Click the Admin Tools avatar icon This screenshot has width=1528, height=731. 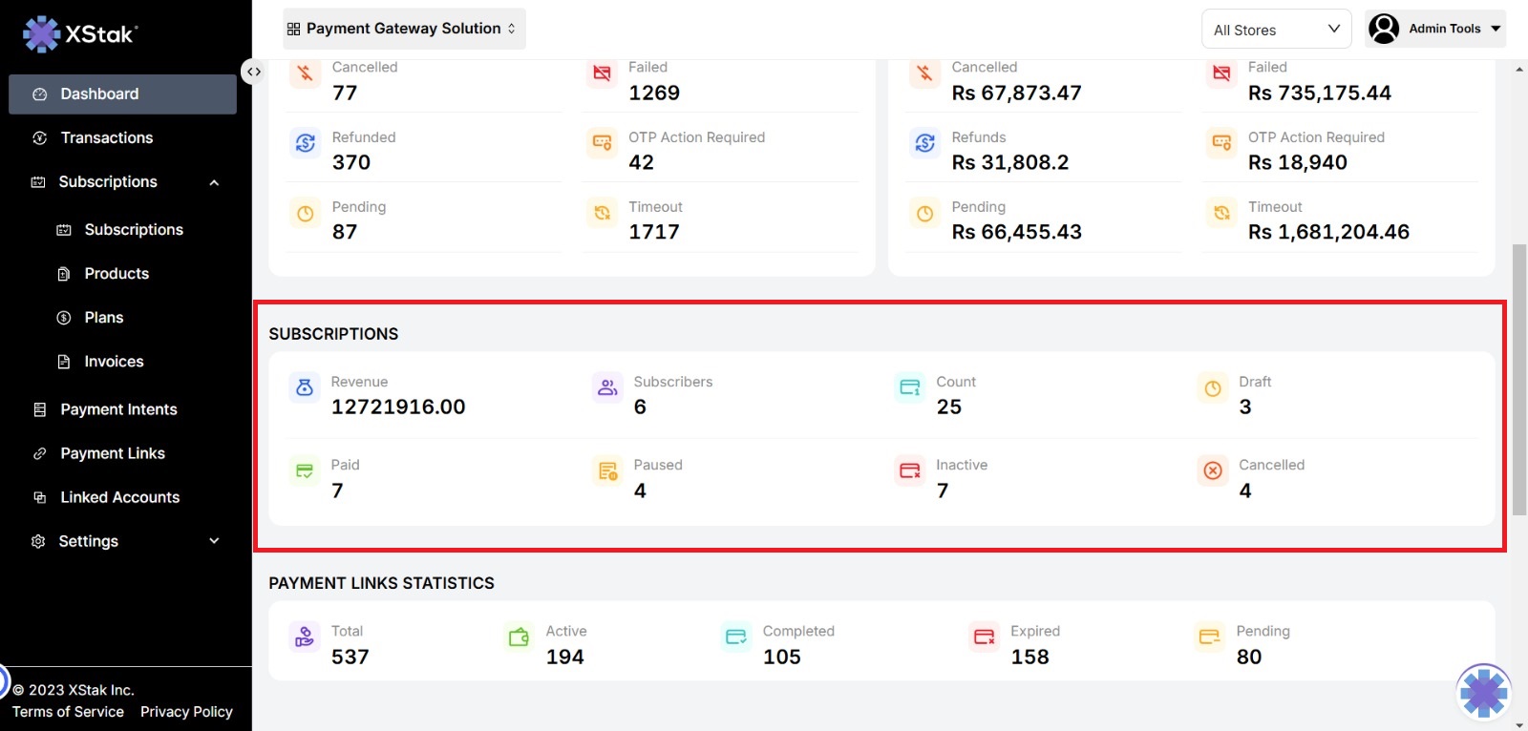click(x=1384, y=29)
